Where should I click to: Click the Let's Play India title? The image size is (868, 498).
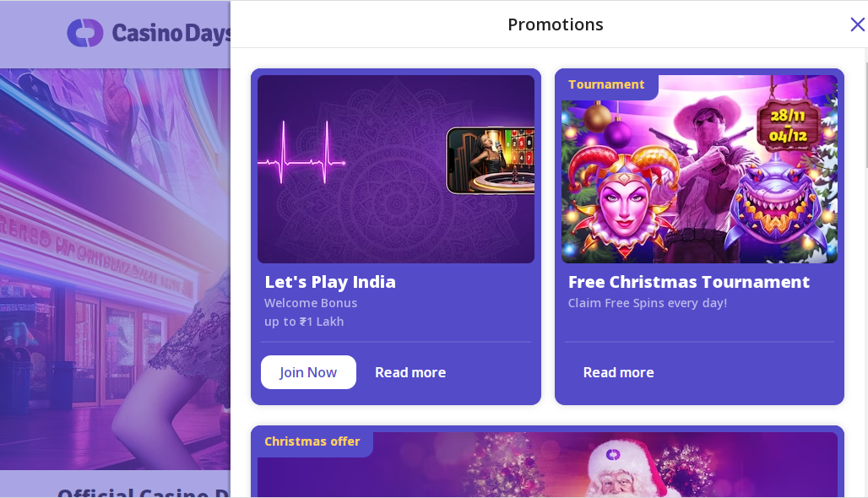330,282
